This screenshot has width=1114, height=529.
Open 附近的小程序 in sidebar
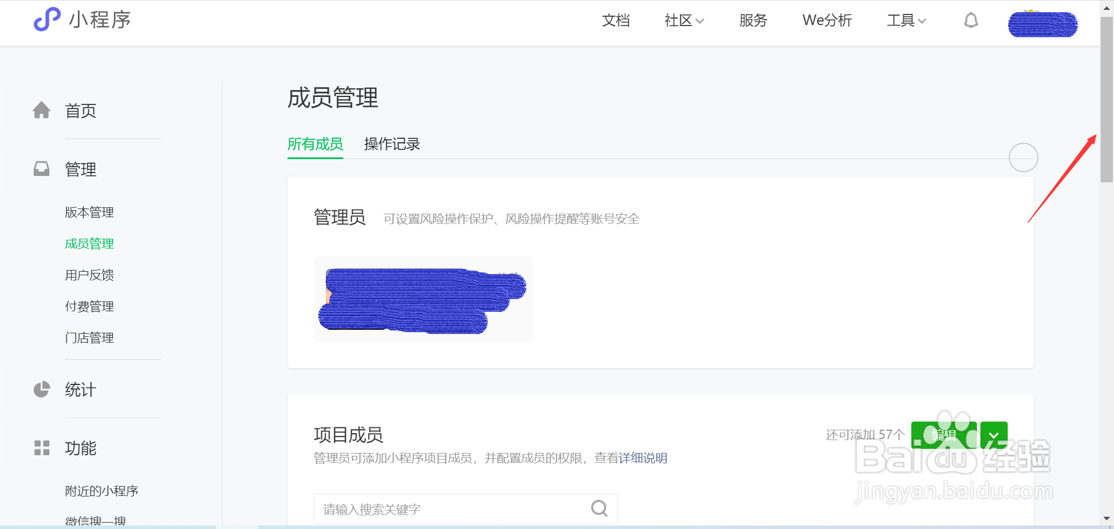102,491
